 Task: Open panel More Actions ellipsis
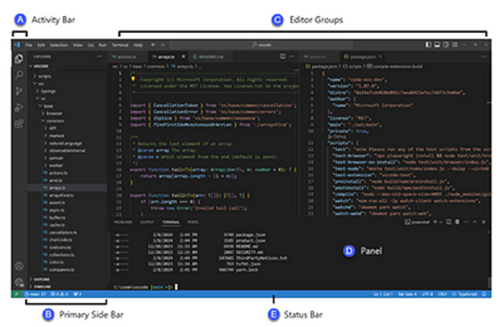466,222
